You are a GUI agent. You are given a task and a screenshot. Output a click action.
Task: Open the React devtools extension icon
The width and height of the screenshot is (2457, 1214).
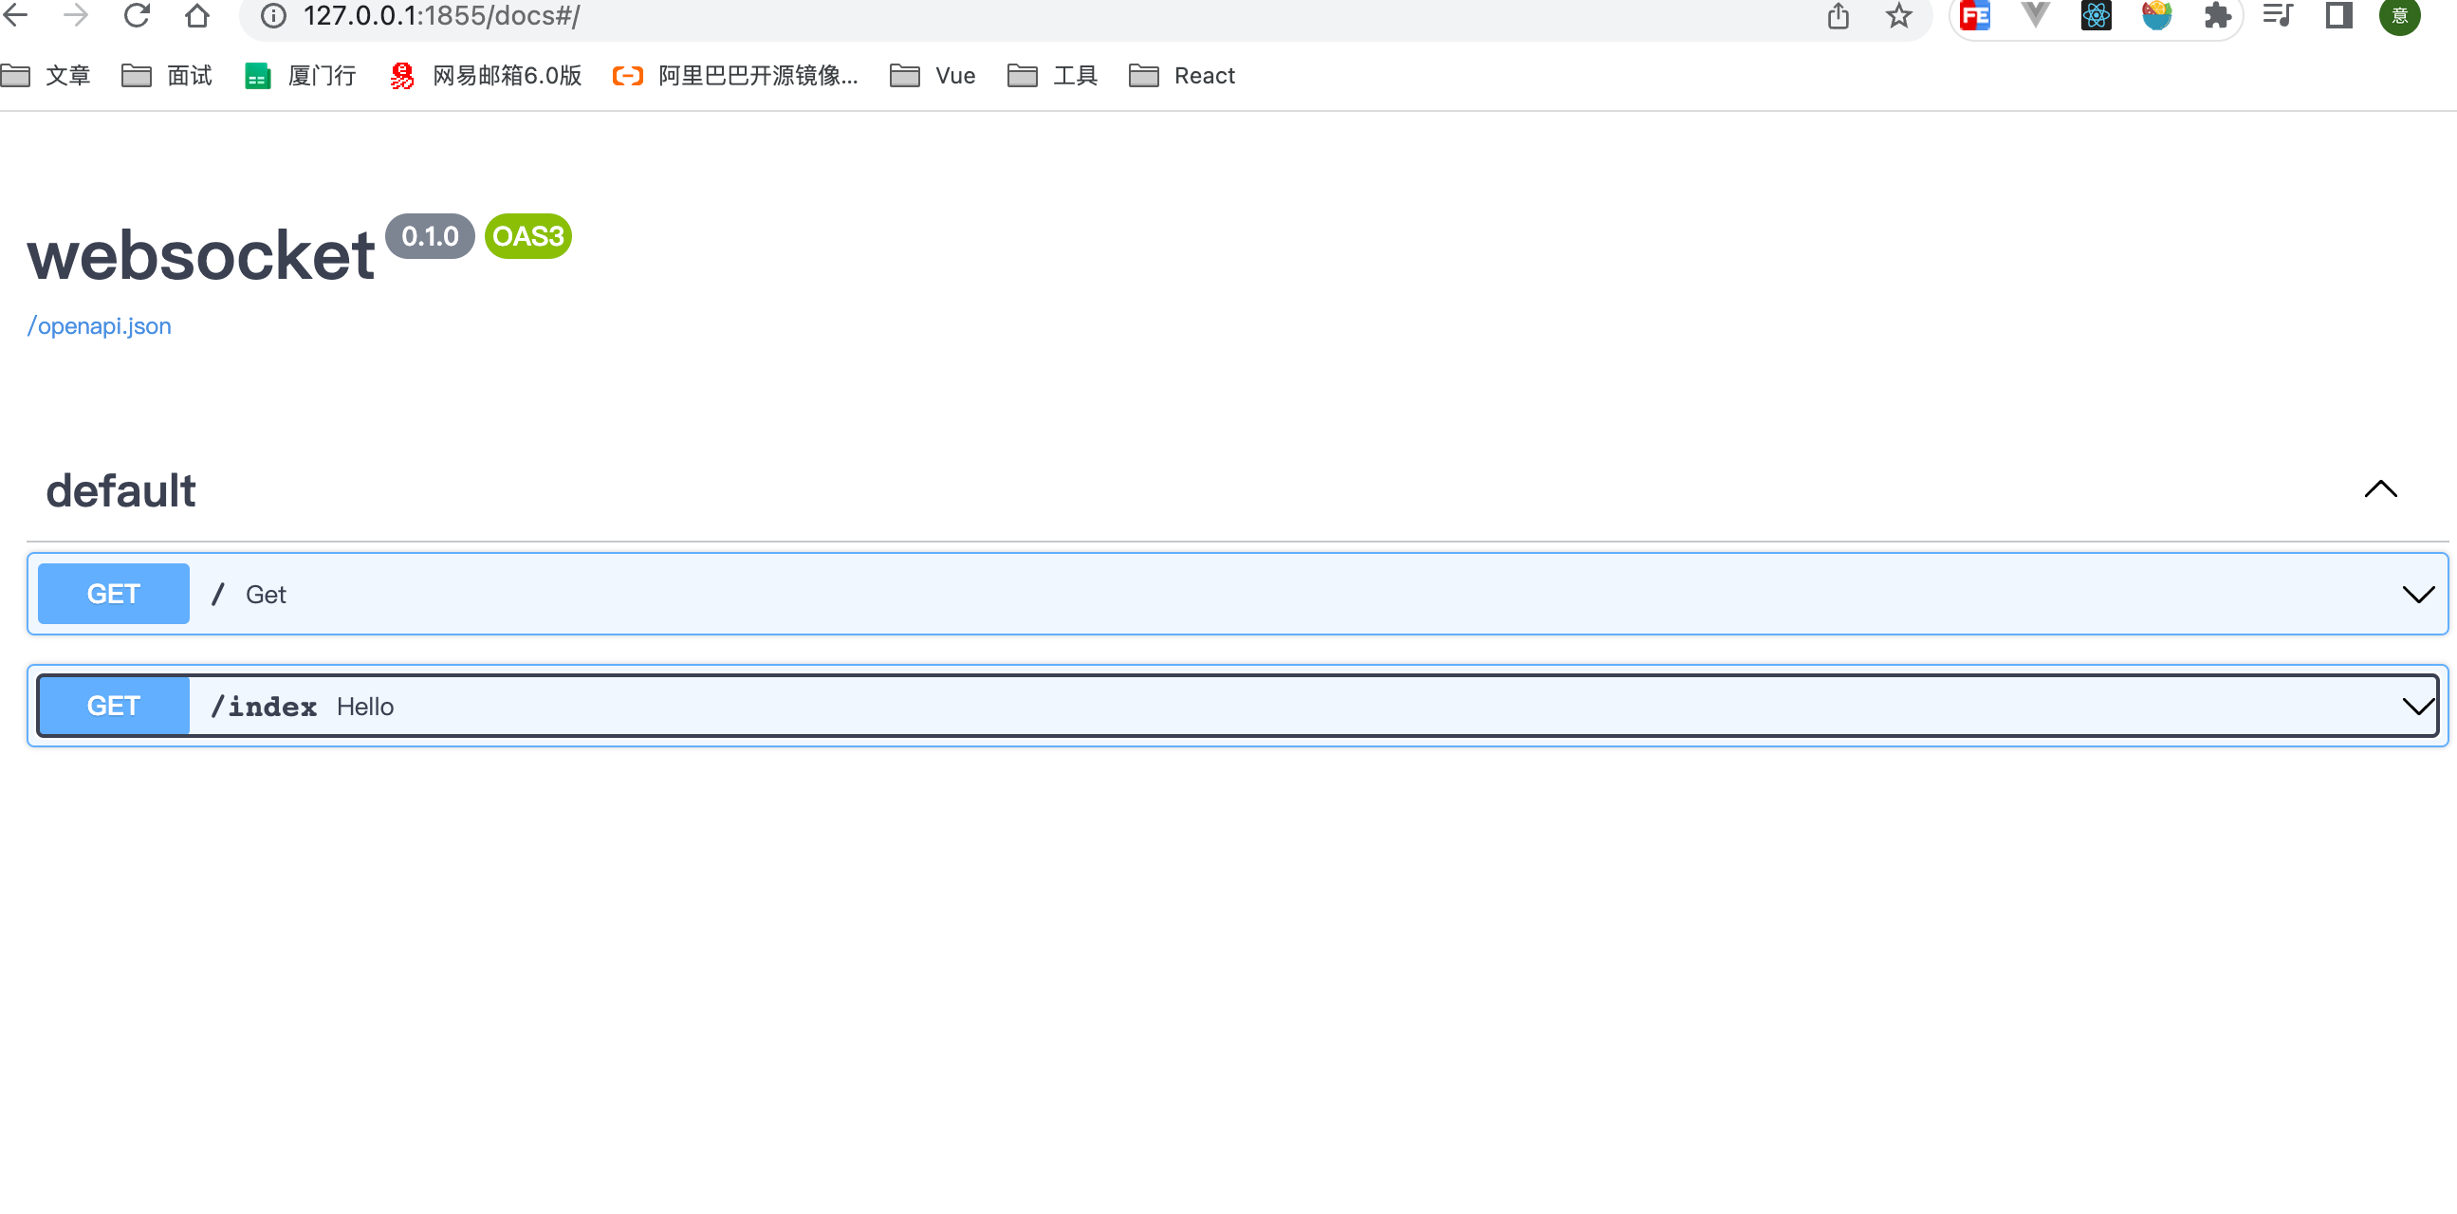2096,16
